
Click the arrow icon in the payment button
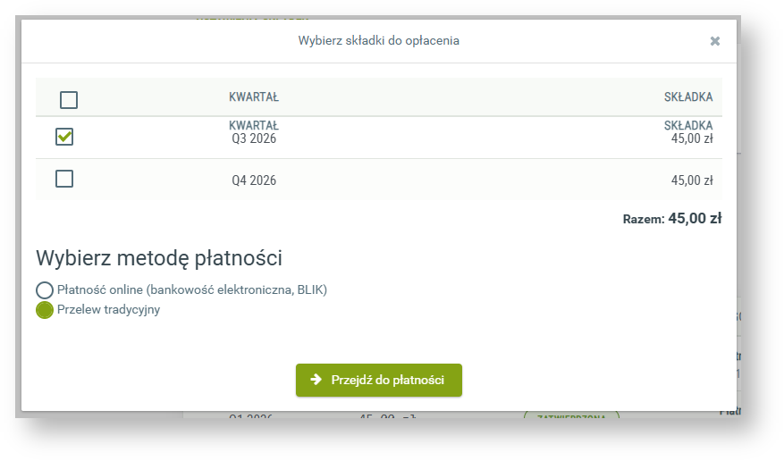coord(316,380)
